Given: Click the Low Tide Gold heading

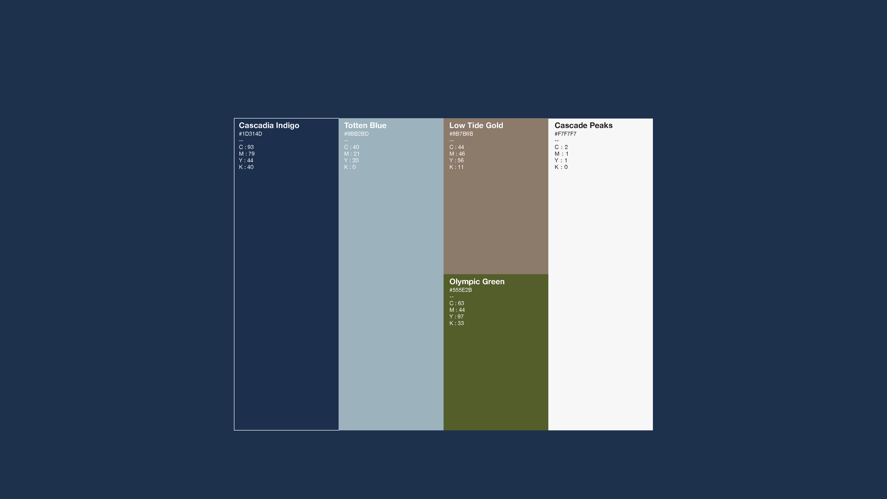Looking at the screenshot, I should [x=476, y=125].
